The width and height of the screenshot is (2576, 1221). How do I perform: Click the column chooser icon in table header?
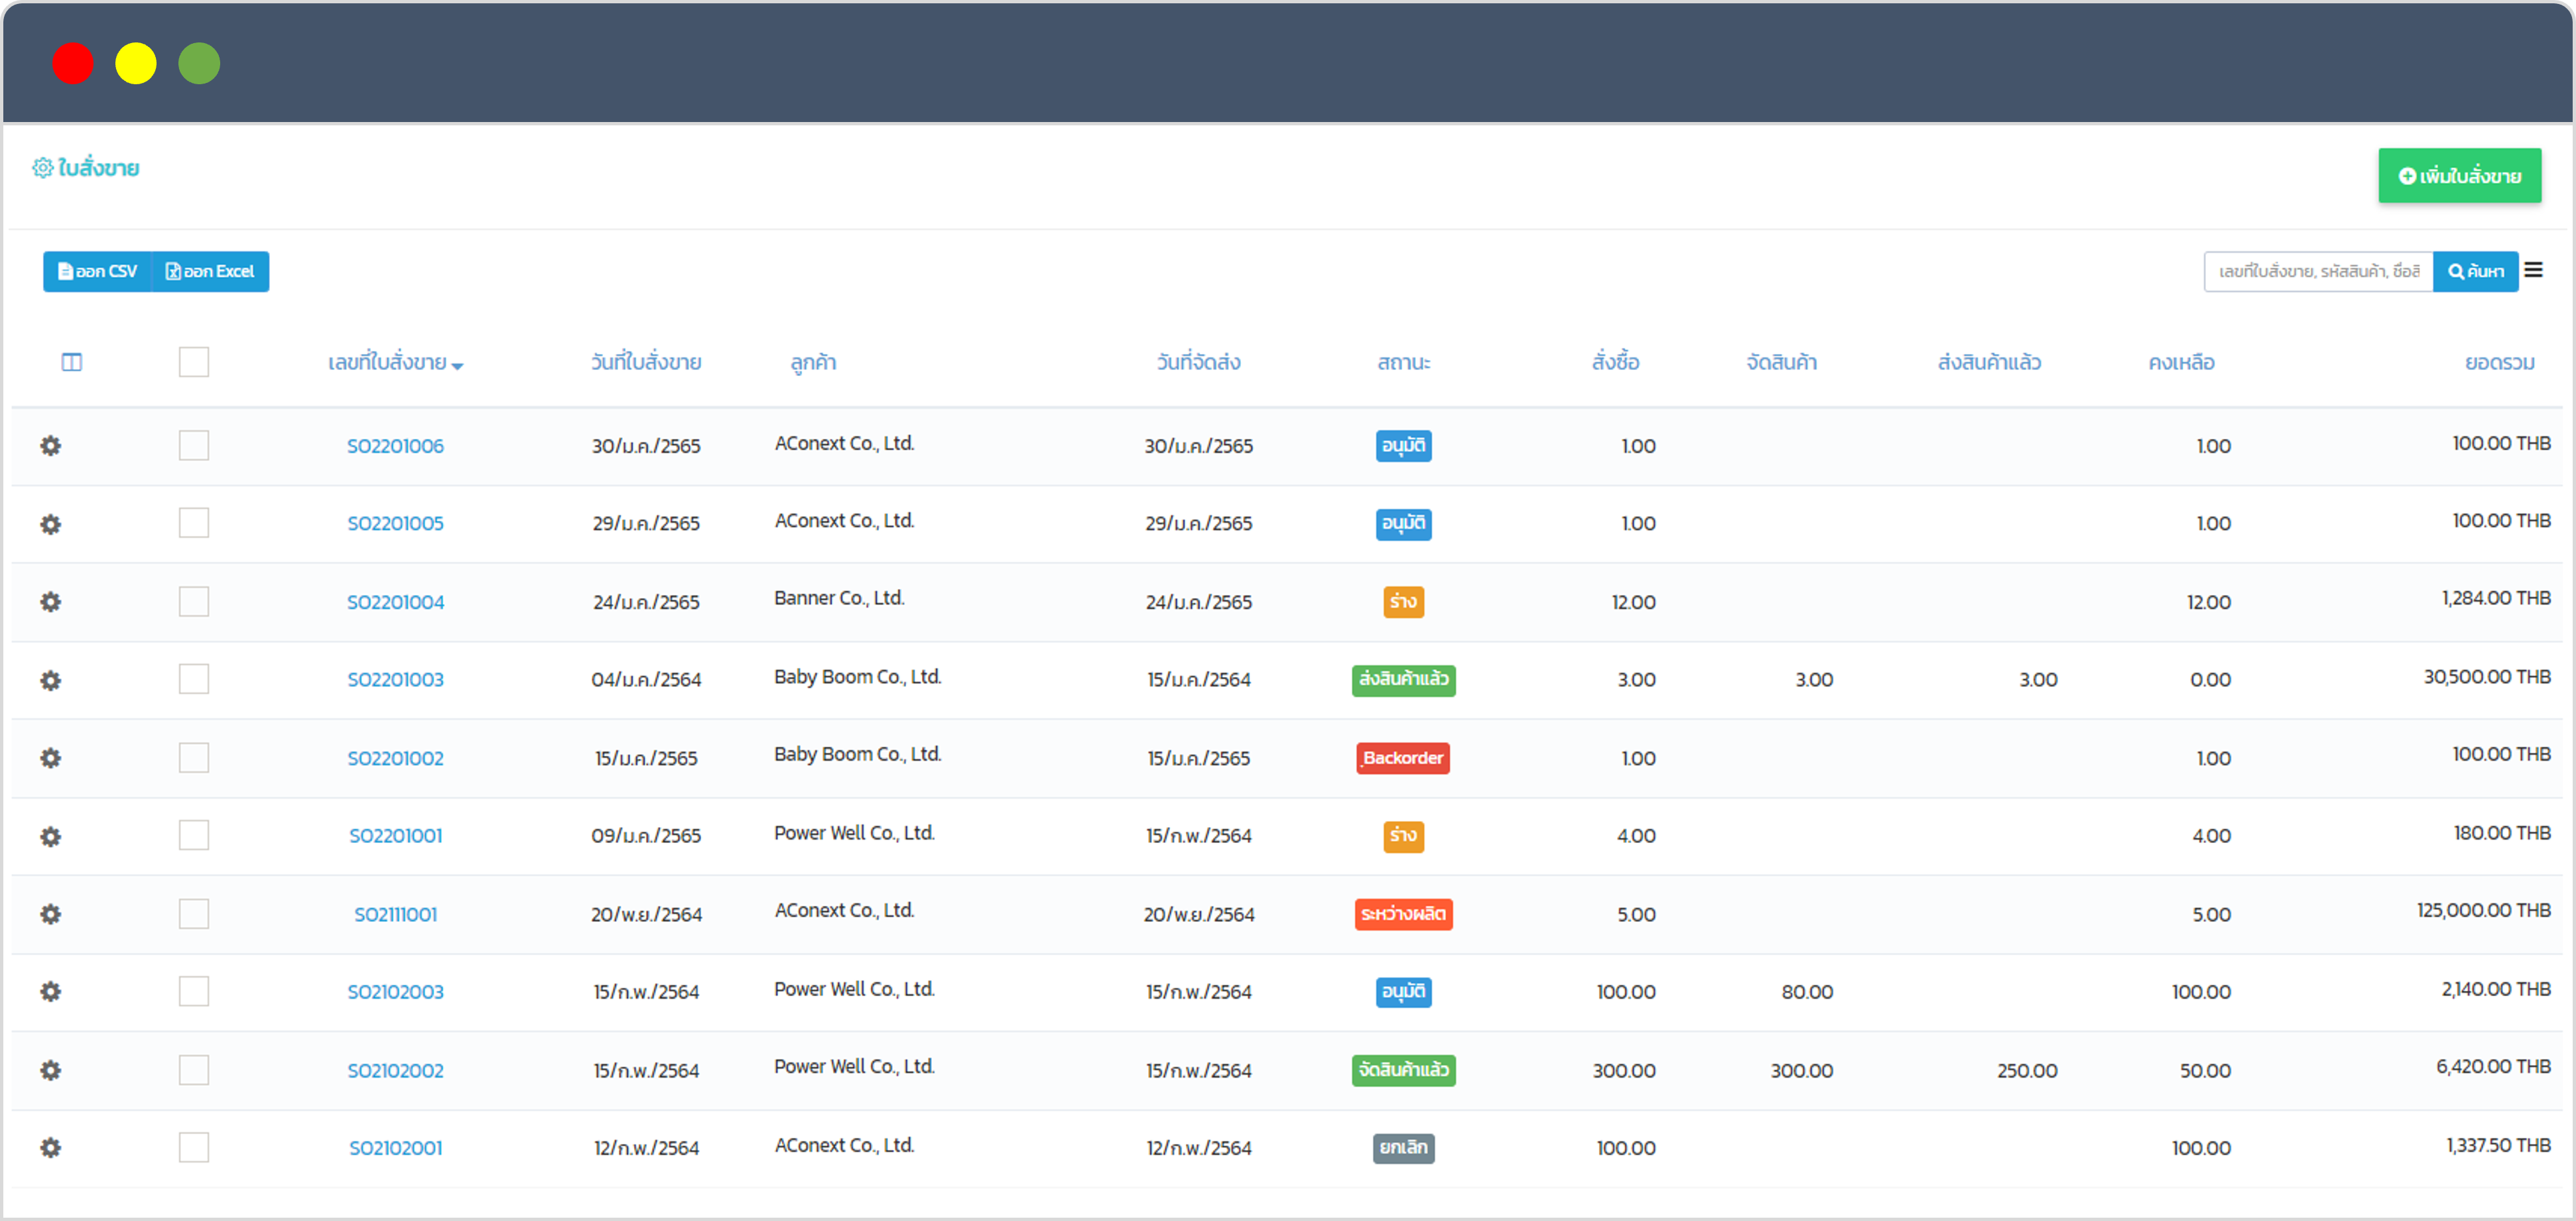72,362
